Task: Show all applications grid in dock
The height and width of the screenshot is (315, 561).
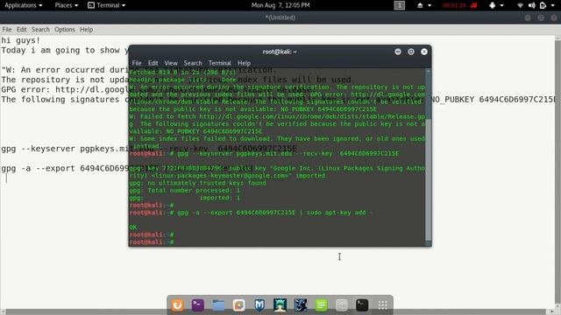Action: coord(382,305)
